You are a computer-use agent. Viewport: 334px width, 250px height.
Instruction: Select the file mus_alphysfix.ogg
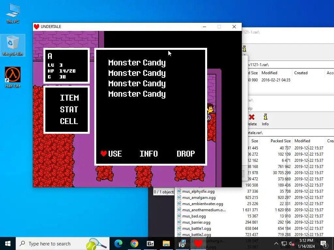198,191
